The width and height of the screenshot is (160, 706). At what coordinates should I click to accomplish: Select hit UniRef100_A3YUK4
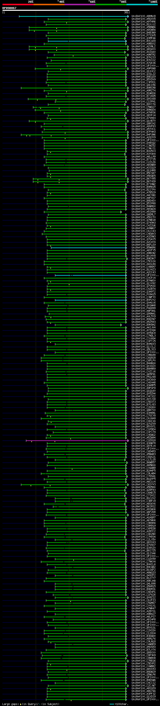tap(143, 154)
